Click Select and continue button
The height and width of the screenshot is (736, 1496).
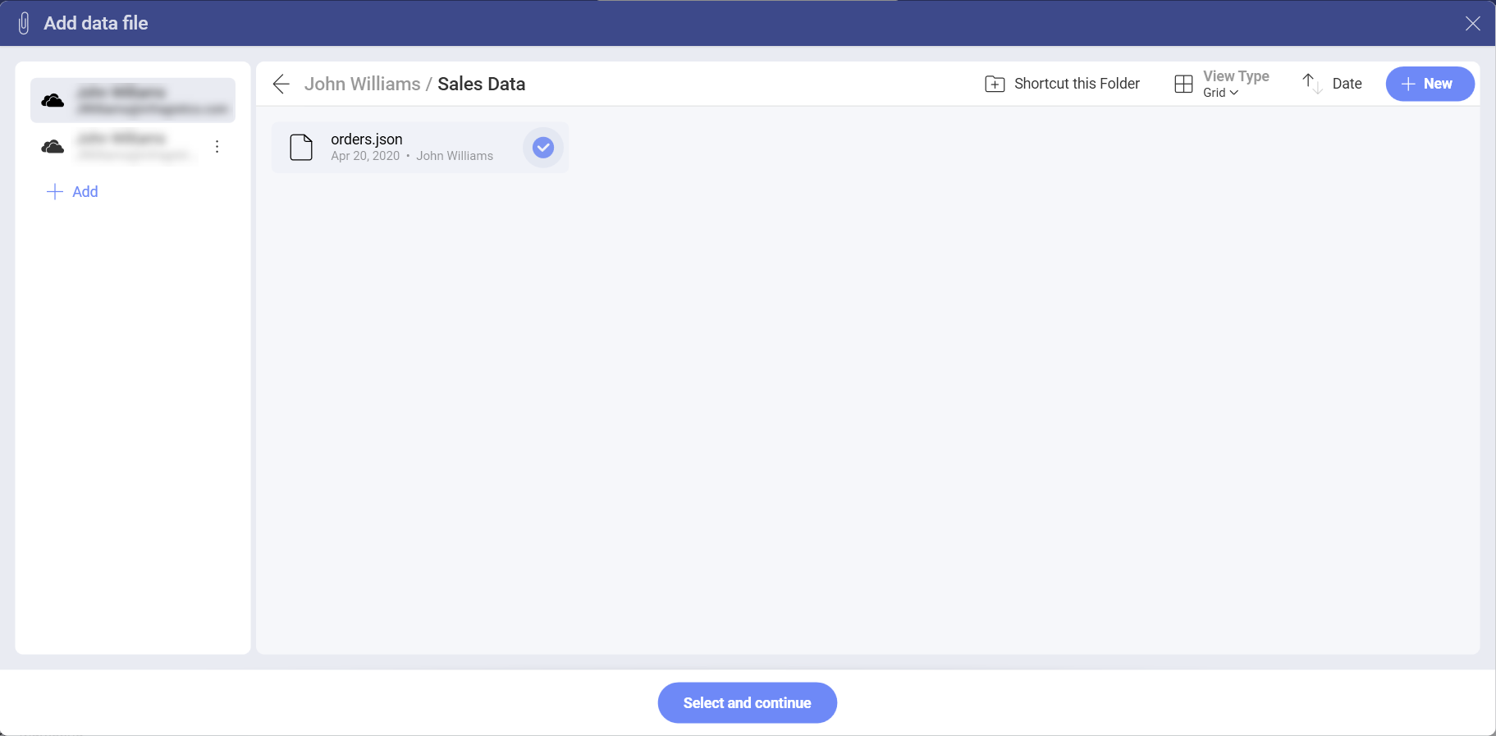click(x=747, y=703)
